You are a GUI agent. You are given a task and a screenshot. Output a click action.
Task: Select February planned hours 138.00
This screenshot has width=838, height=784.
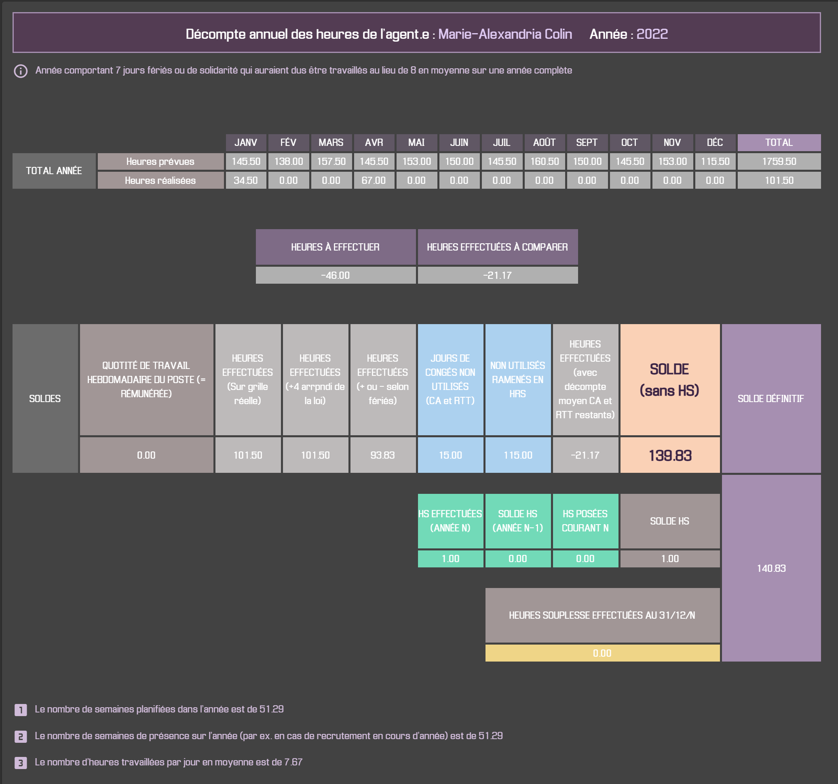pos(289,161)
